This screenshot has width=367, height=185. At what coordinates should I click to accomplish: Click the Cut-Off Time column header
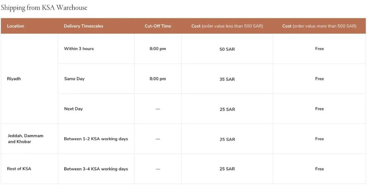click(158, 26)
